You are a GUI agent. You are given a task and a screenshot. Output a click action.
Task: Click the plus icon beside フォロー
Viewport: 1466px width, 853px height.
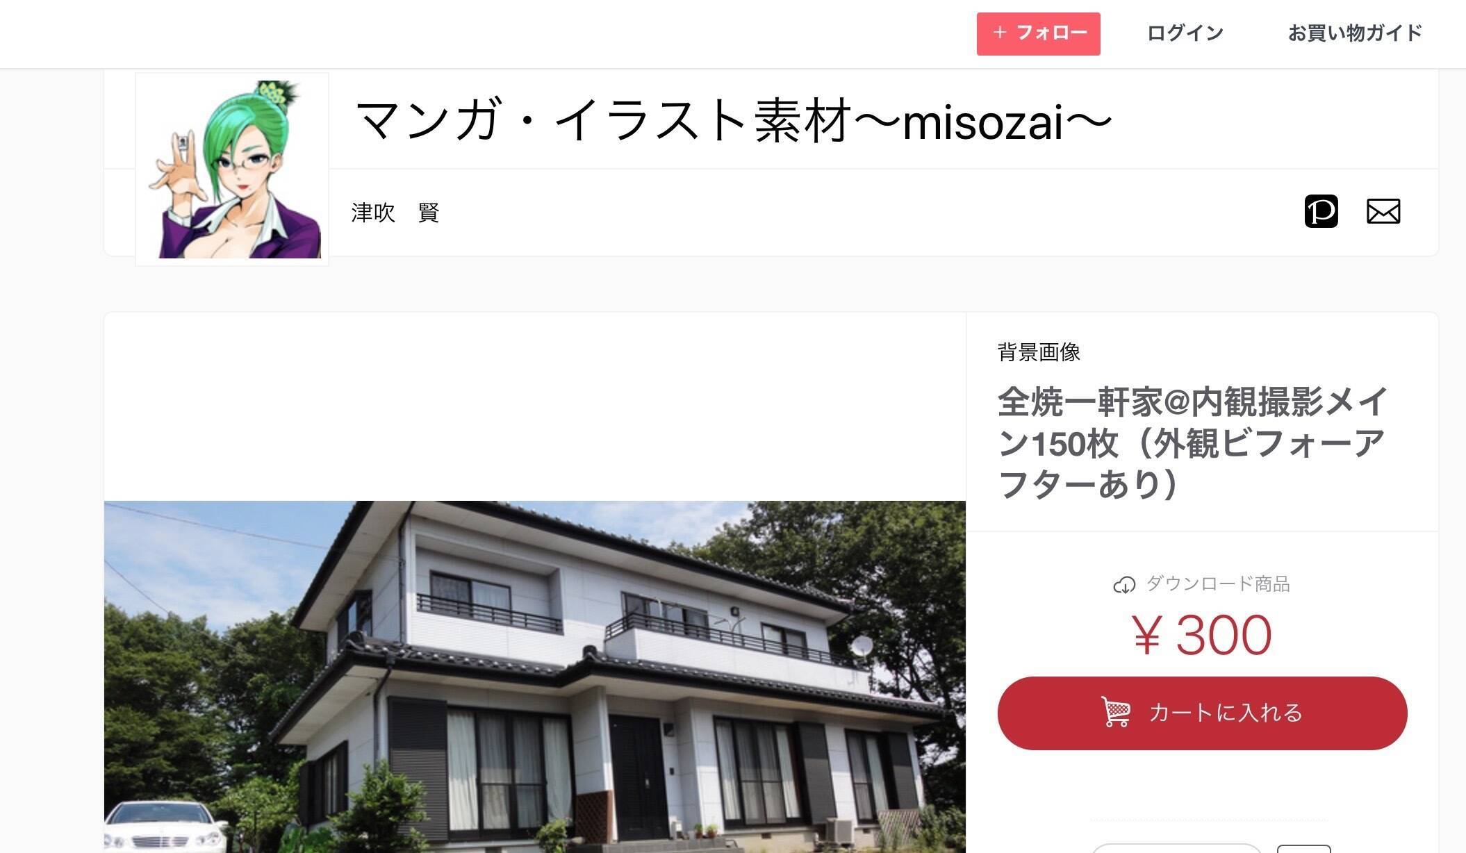1000,33
